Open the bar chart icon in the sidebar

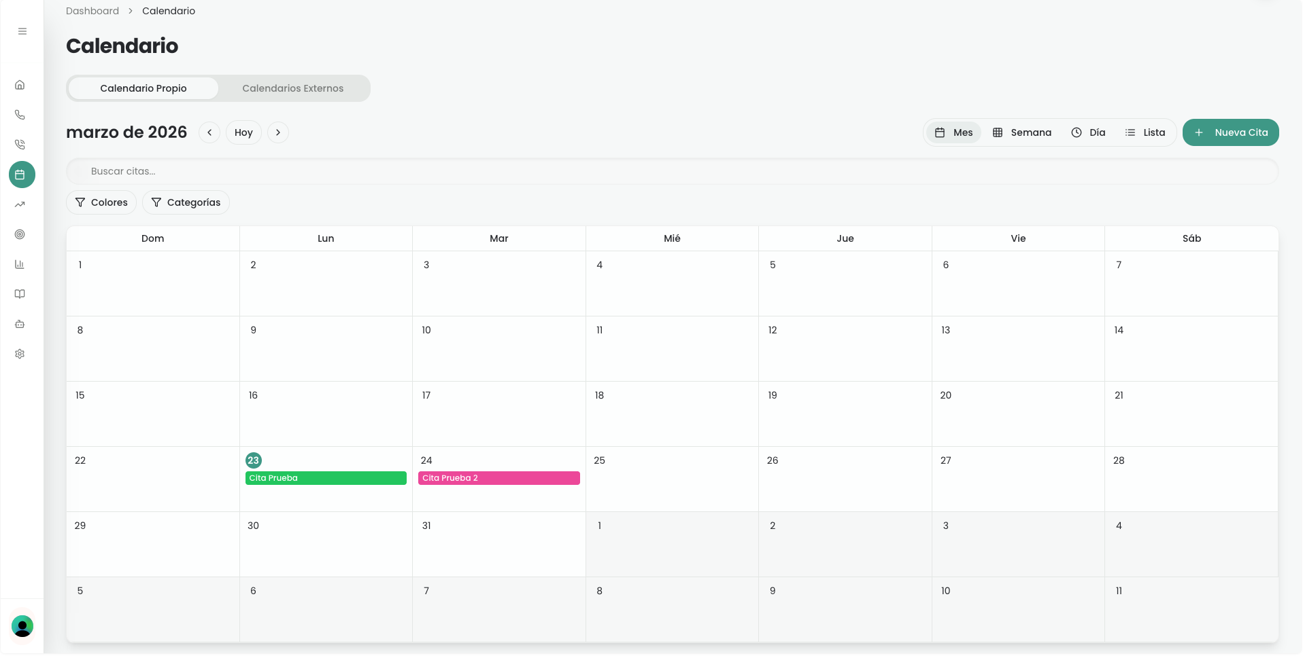pos(20,264)
